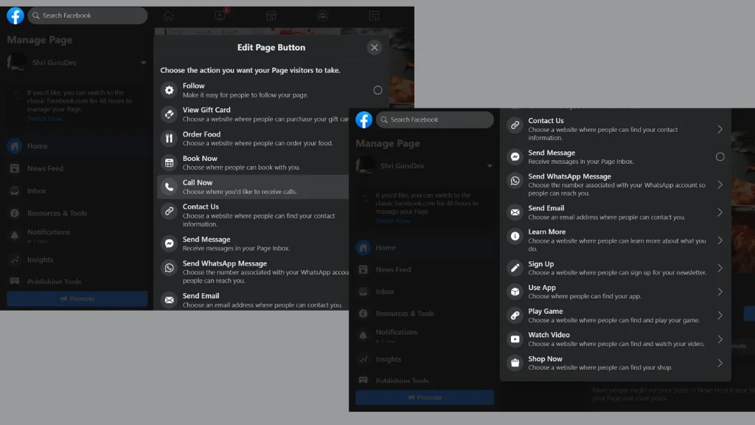Click the info icon beside Learn More
Image resolution: width=755 pixels, height=425 pixels.
tap(515, 236)
